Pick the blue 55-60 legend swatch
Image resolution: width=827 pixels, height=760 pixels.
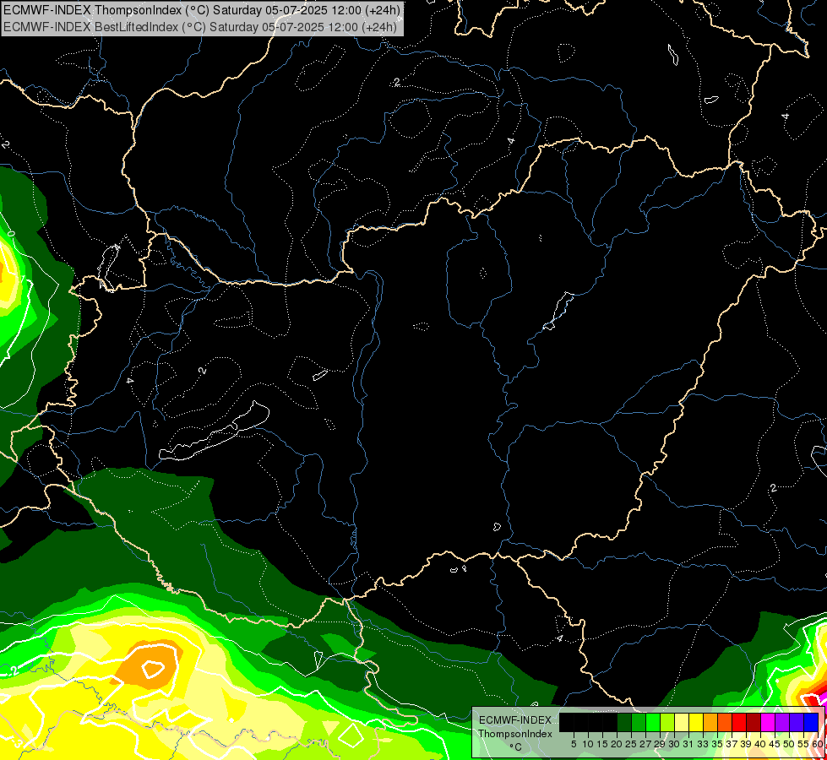(811, 722)
